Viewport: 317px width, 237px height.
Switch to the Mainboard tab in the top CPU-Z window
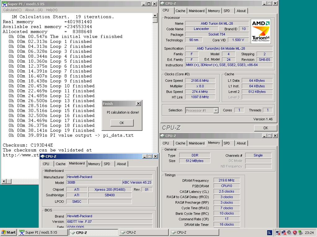pyautogui.click(x=197, y=11)
